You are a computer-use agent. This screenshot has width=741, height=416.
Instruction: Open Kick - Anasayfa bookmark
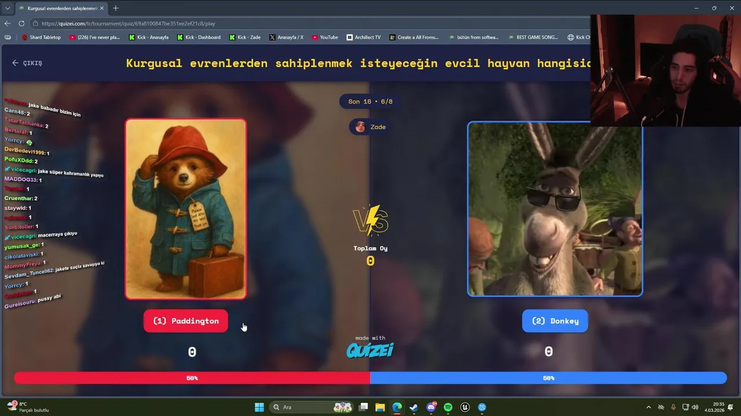(149, 37)
